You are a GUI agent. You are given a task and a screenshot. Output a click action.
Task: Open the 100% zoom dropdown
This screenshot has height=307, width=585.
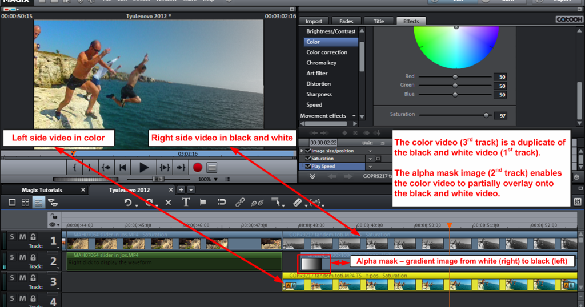point(215,179)
